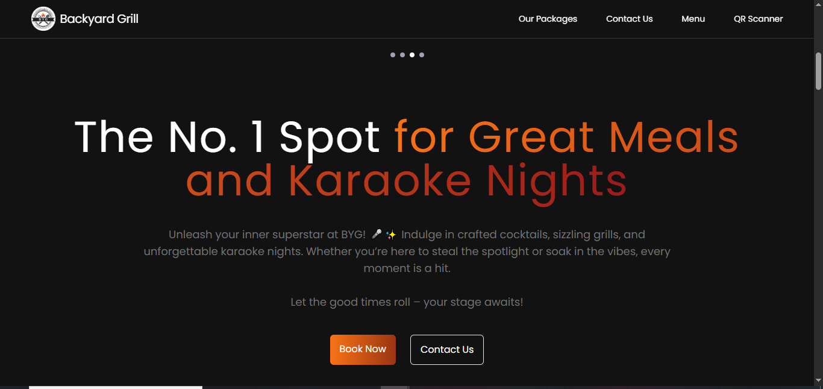The height and width of the screenshot is (389, 823).
Task: Jump to the fourth carousel dot
Action: pos(422,55)
